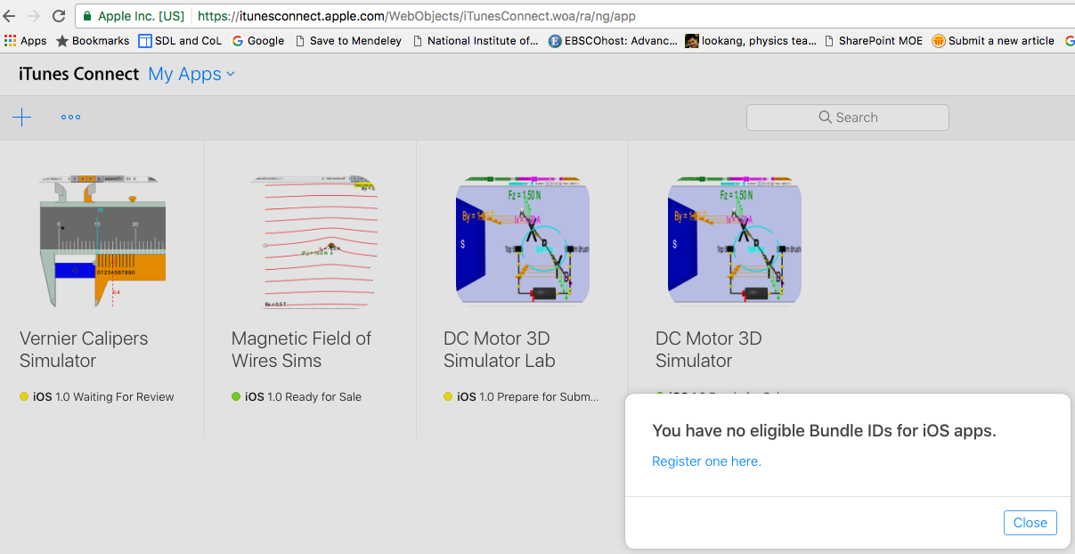Go back using browser back arrow
Screen dimensions: 1075x554
pyautogui.click(x=10, y=16)
